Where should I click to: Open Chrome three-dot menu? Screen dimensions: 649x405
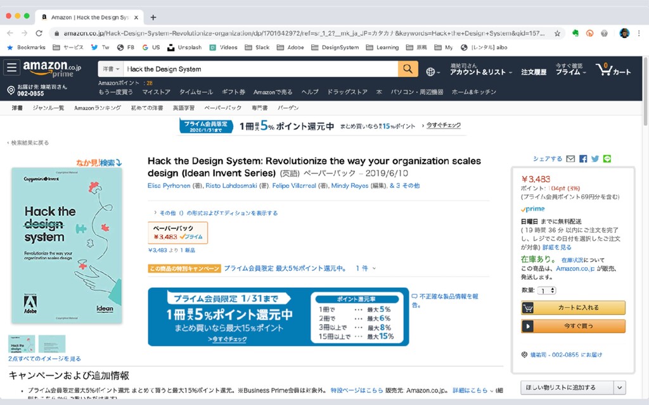point(639,34)
